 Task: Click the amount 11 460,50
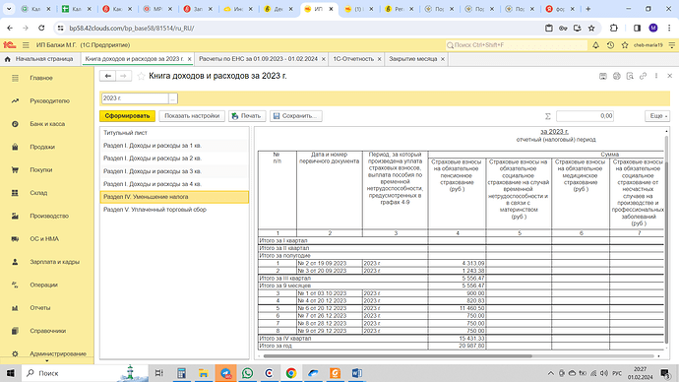click(457, 308)
